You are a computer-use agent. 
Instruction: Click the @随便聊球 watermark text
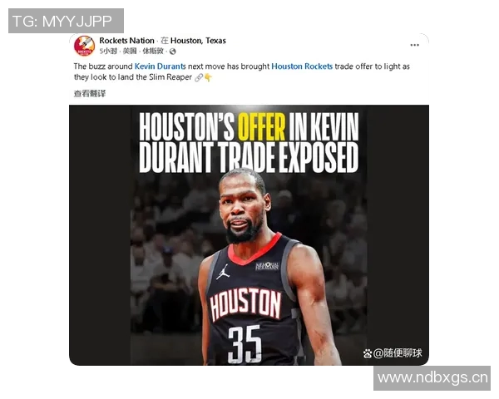coord(398,353)
